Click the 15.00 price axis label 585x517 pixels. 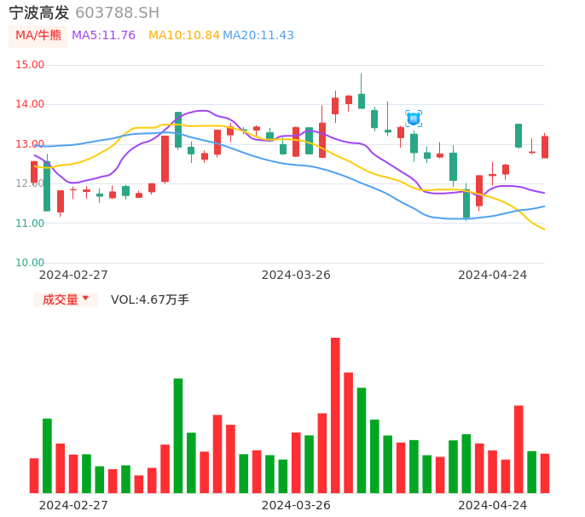(31, 65)
